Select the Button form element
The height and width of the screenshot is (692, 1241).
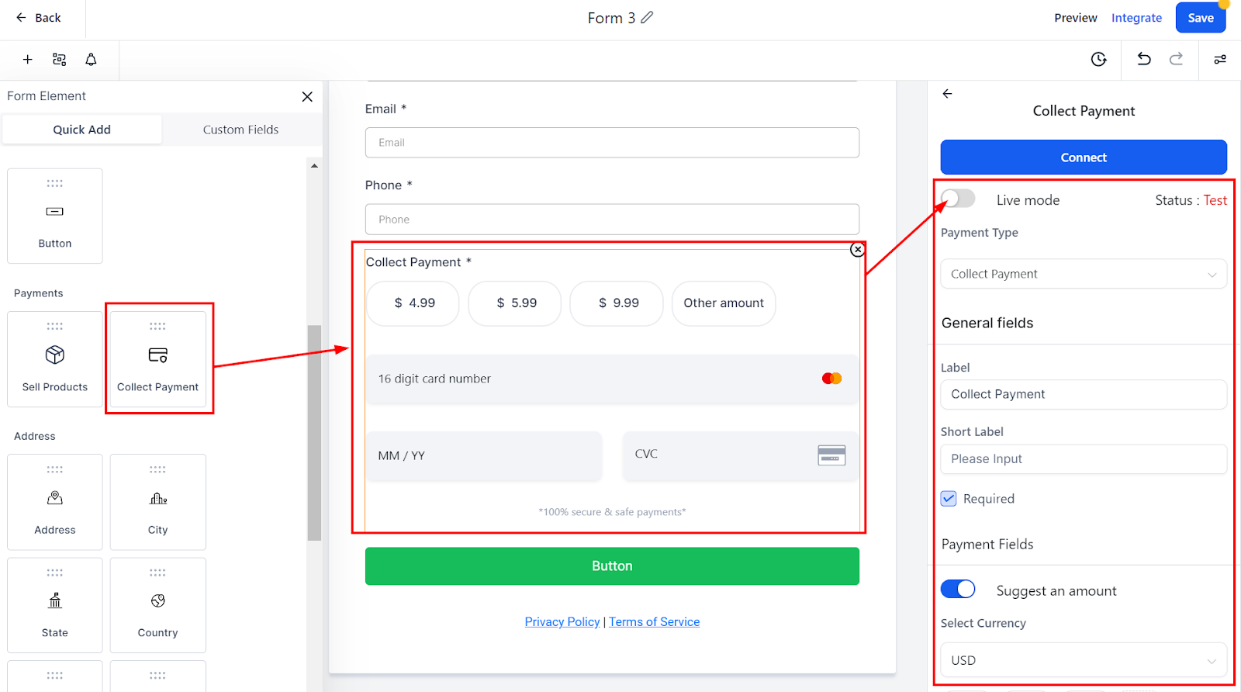click(x=55, y=216)
